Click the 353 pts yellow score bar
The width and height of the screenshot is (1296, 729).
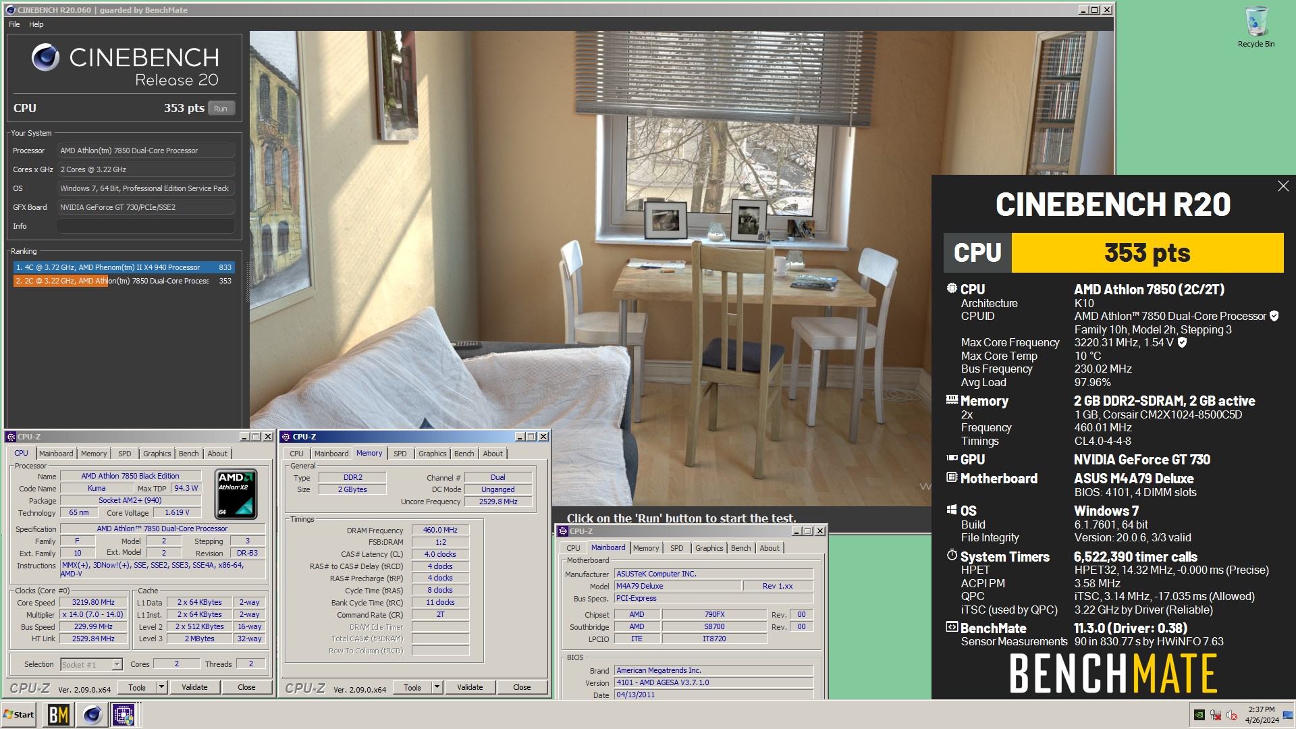[1147, 252]
